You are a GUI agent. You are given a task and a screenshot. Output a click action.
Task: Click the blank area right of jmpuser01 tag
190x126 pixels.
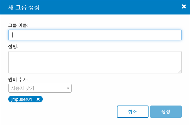pyautogui.click(x=111, y=99)
